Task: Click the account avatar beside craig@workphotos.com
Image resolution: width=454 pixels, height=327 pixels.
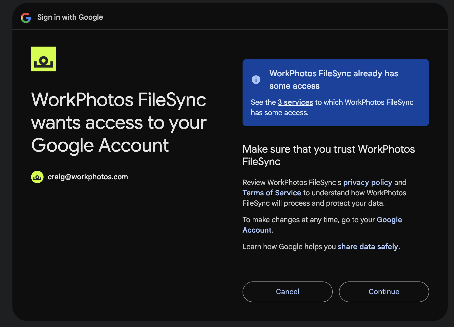Action: (x=37, y=177)
